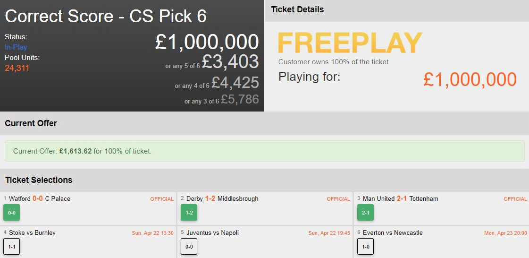This screenshot has height=258, width=529.
Task: Click the green 1-2 Derby score badge
Action: pyautogui.click(x=189, y=213)
